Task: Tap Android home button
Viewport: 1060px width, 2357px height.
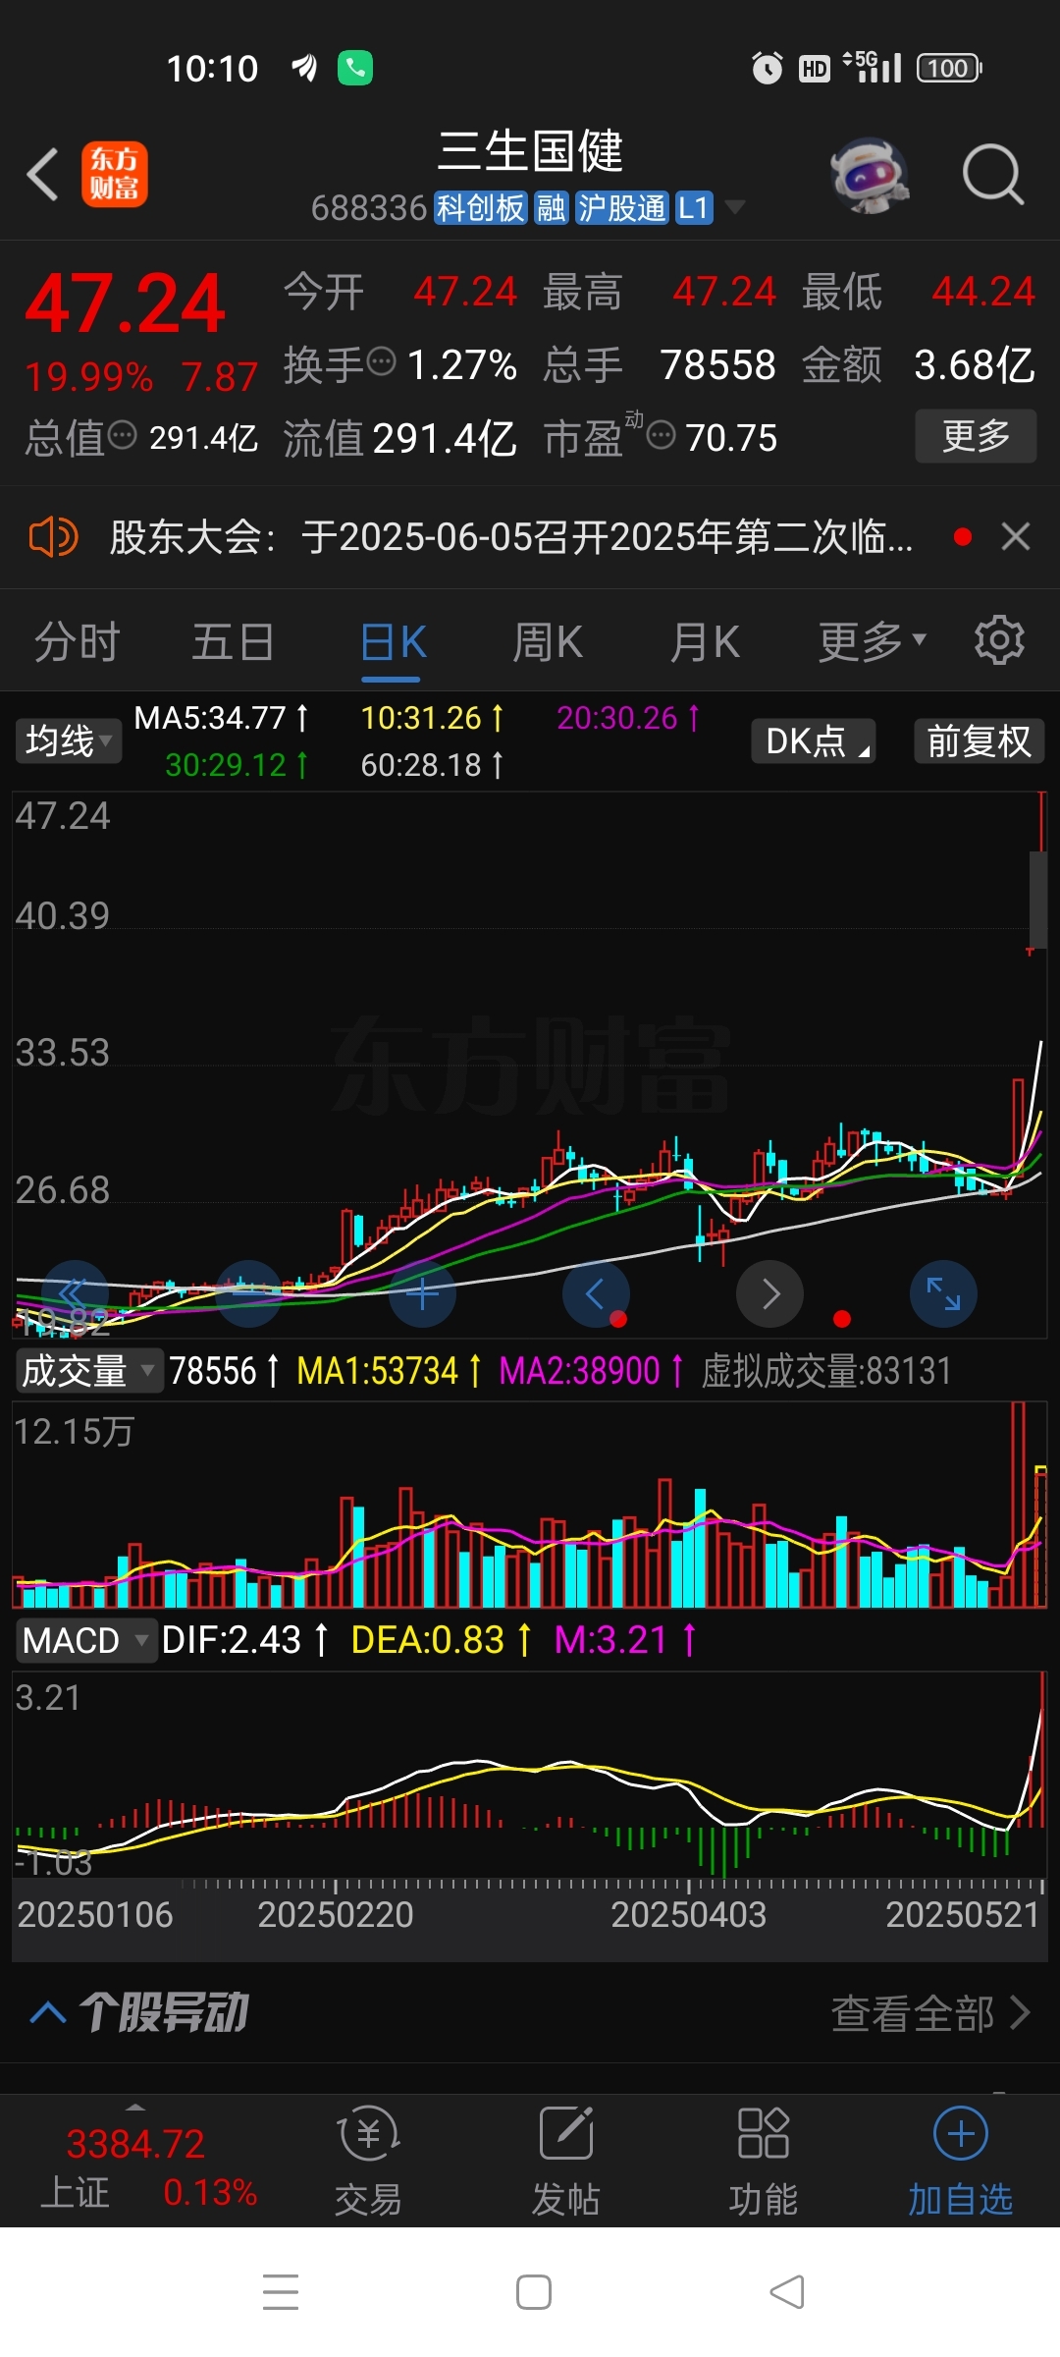Action: (x=534, y=2292)
